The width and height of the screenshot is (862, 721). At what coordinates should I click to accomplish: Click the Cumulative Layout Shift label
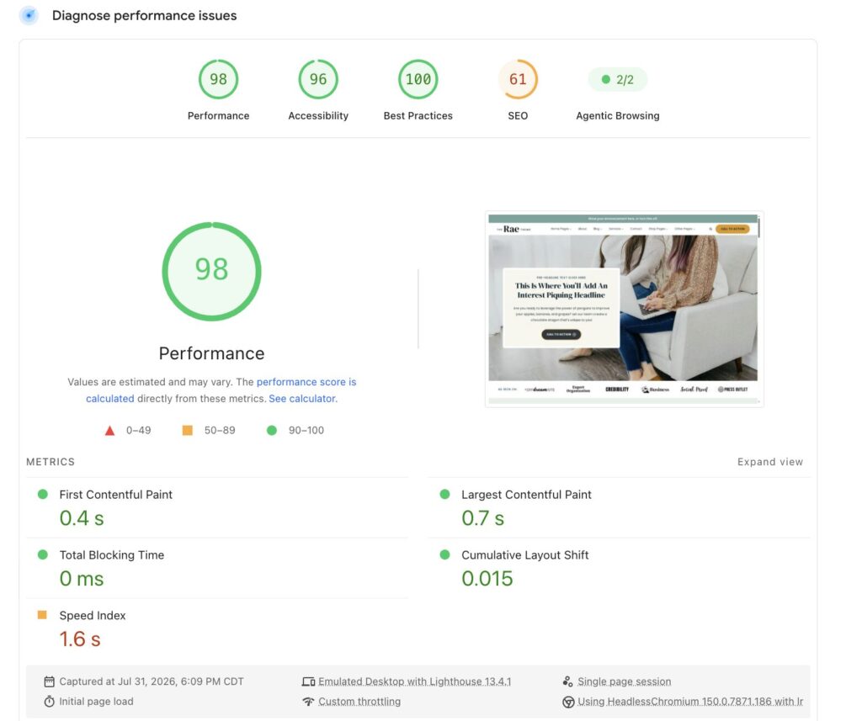click(525, 554)
